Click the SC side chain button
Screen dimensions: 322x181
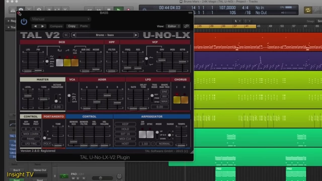point(66,35)
